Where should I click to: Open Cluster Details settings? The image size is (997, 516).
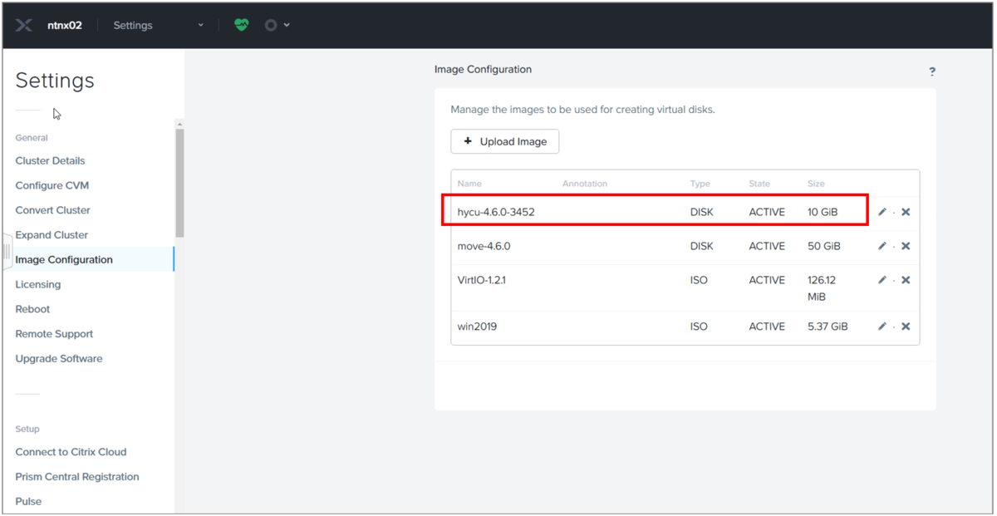point(50,160)
